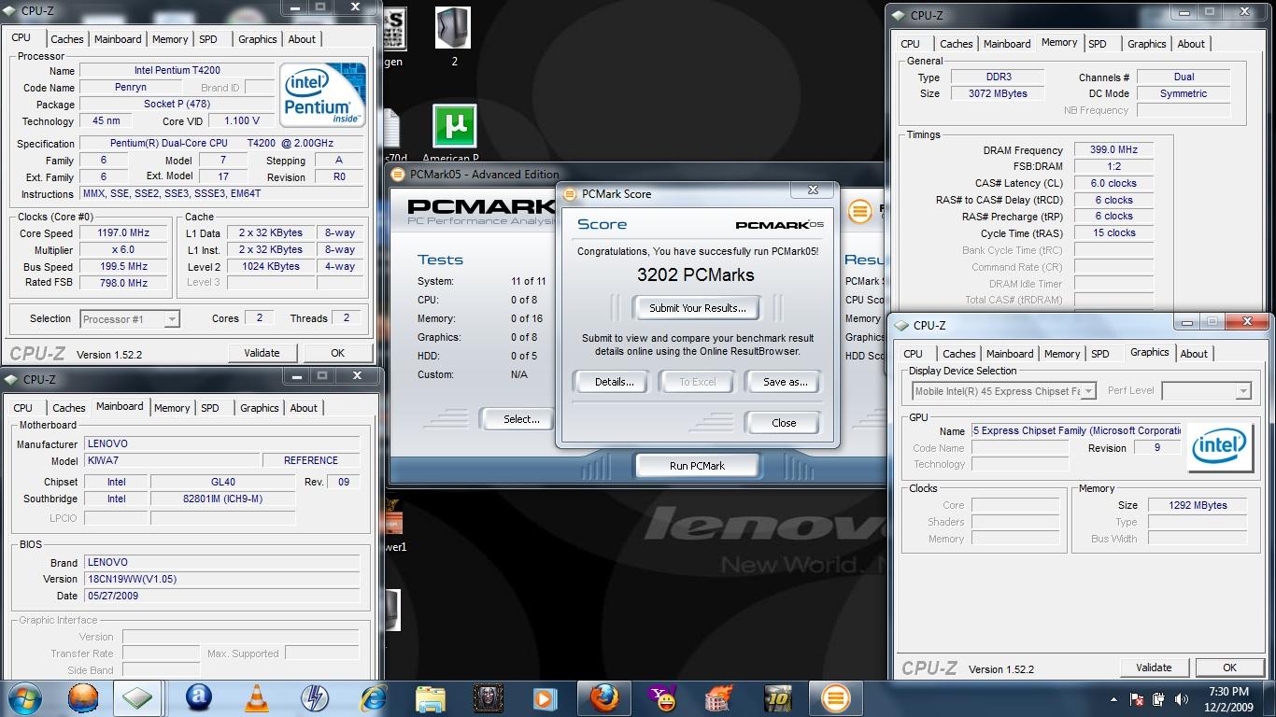1276x717 pixels.
Task: Switch to Firefox in the taskbar
Action: 603,697
